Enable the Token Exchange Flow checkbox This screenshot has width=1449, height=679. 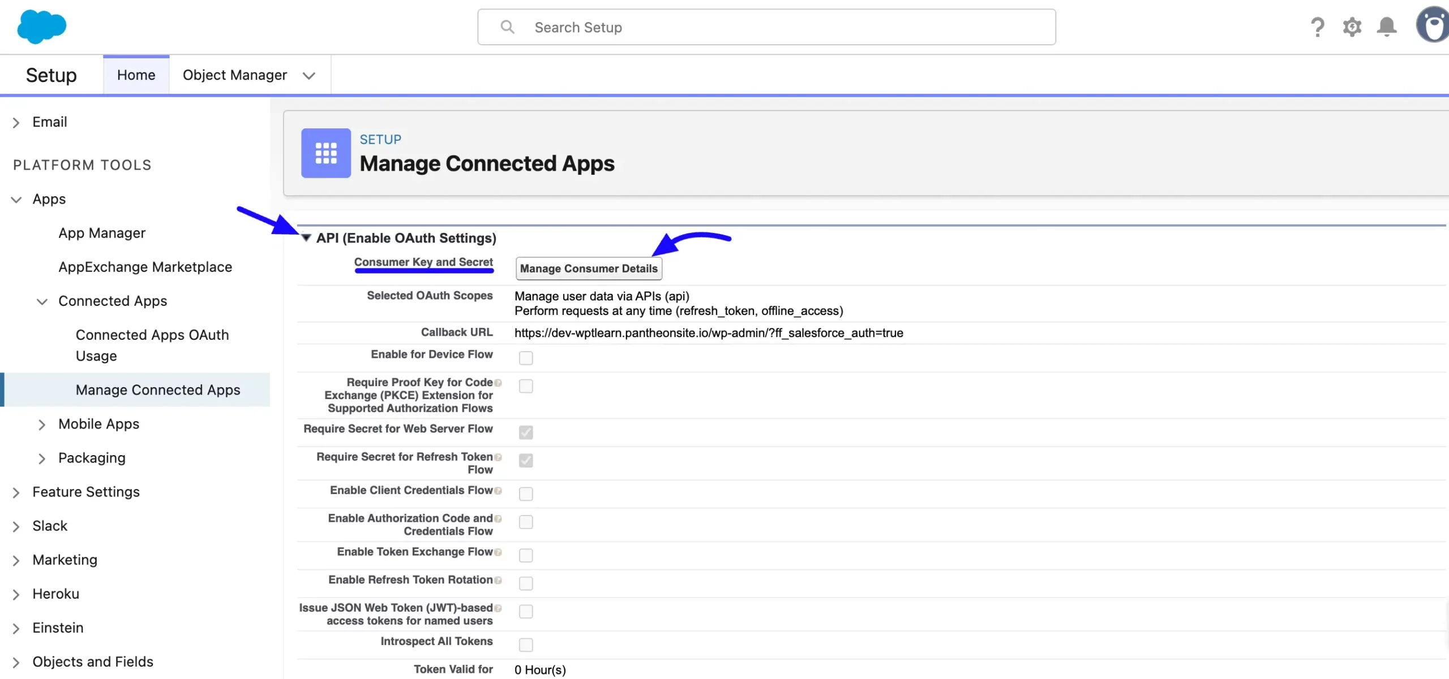(526, 555)
